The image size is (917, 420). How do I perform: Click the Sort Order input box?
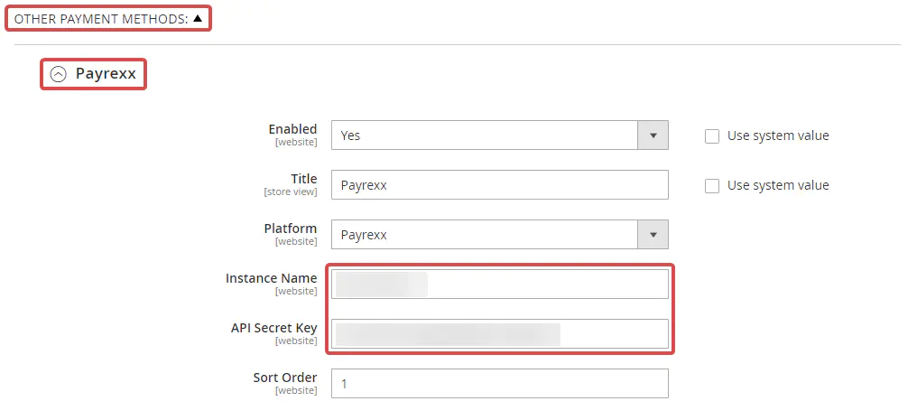click(x=499, y=383)
